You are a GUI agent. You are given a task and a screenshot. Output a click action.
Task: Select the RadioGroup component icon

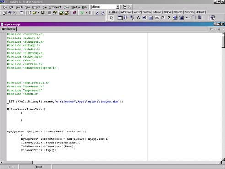pos(200,17)
